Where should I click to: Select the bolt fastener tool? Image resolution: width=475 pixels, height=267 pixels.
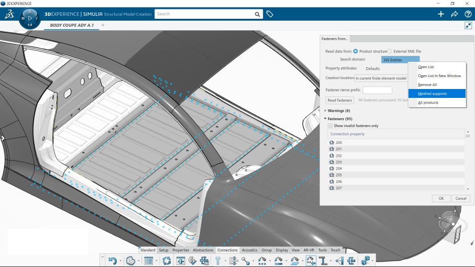[x=218, y=261]
